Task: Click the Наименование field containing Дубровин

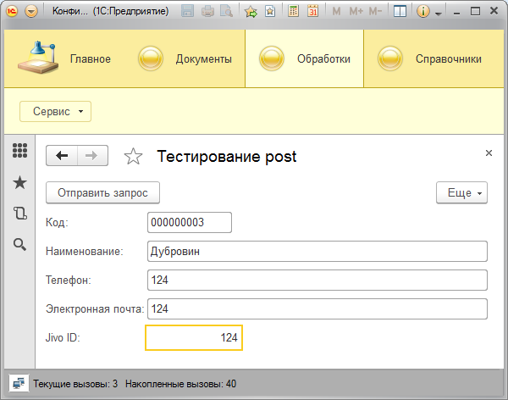Action: [x=317, y=252]
